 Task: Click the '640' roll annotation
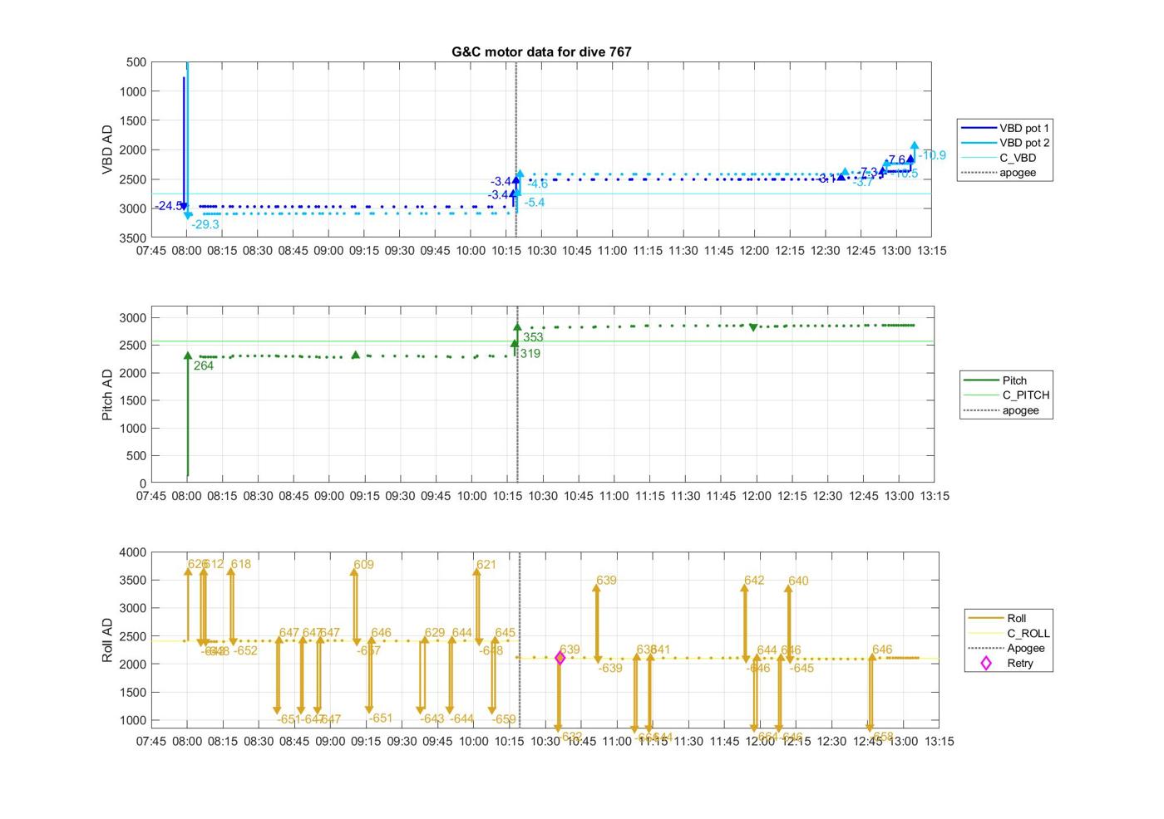(798, 581)
